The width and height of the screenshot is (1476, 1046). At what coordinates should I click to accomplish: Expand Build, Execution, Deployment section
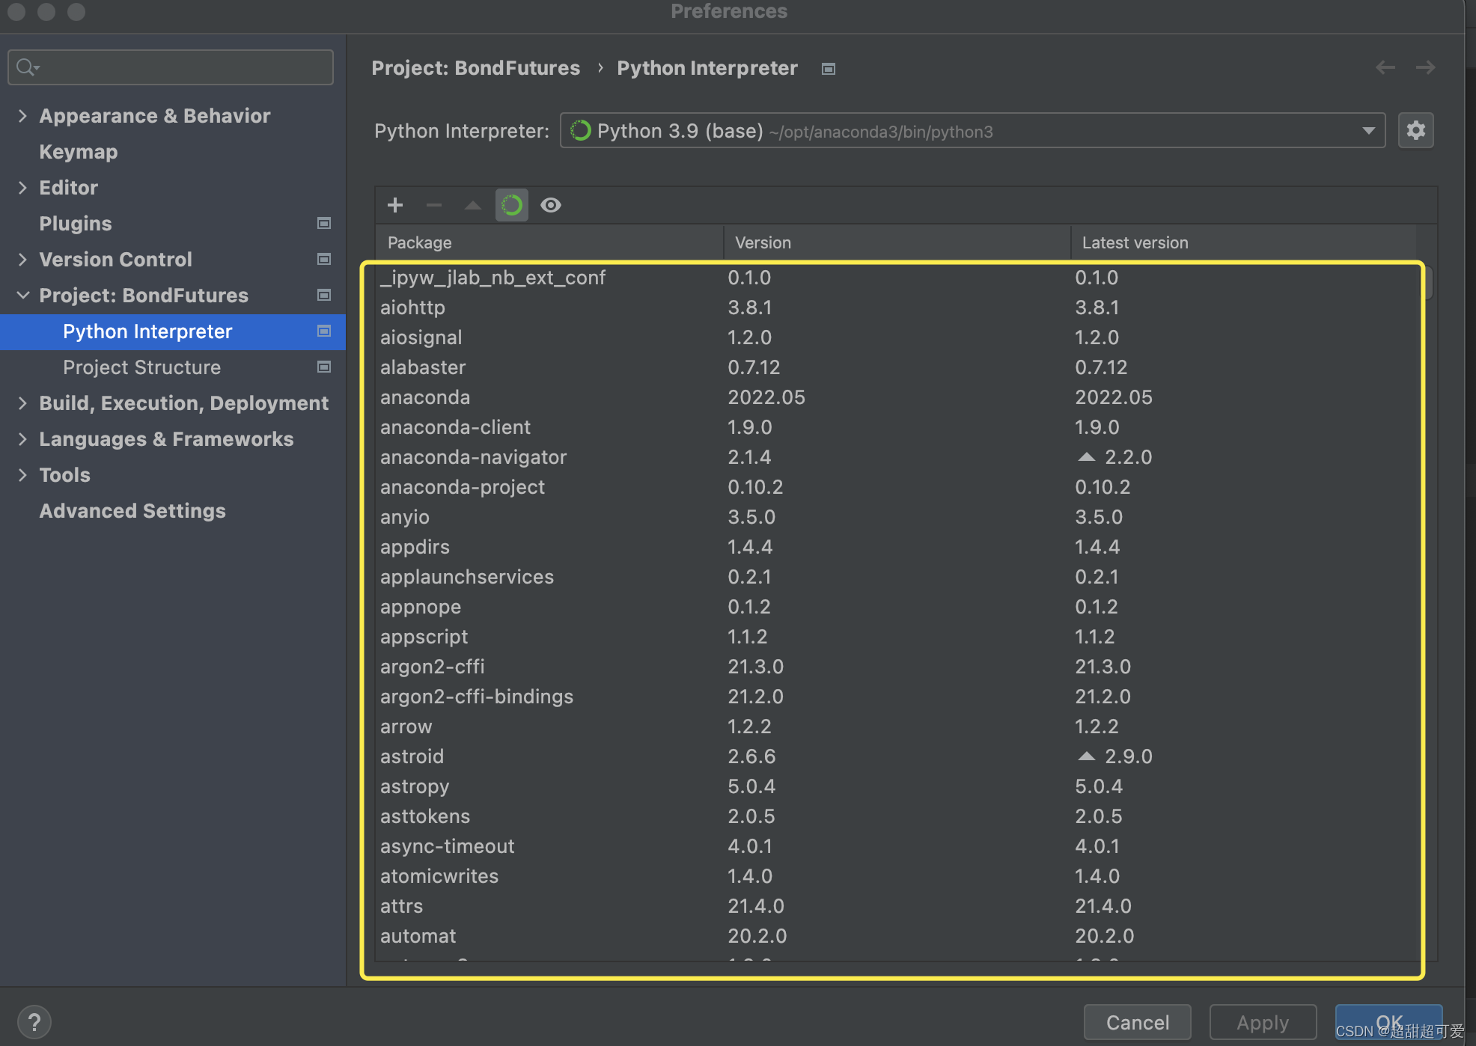22,403
